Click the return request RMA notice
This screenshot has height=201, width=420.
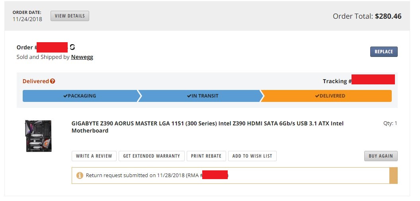coord(231,176)
